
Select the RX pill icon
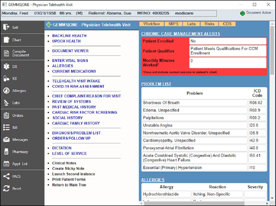tap(6, 79)
